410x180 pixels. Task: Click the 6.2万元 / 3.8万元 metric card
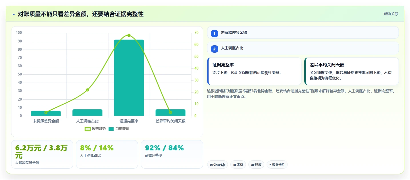pos(42,154)
